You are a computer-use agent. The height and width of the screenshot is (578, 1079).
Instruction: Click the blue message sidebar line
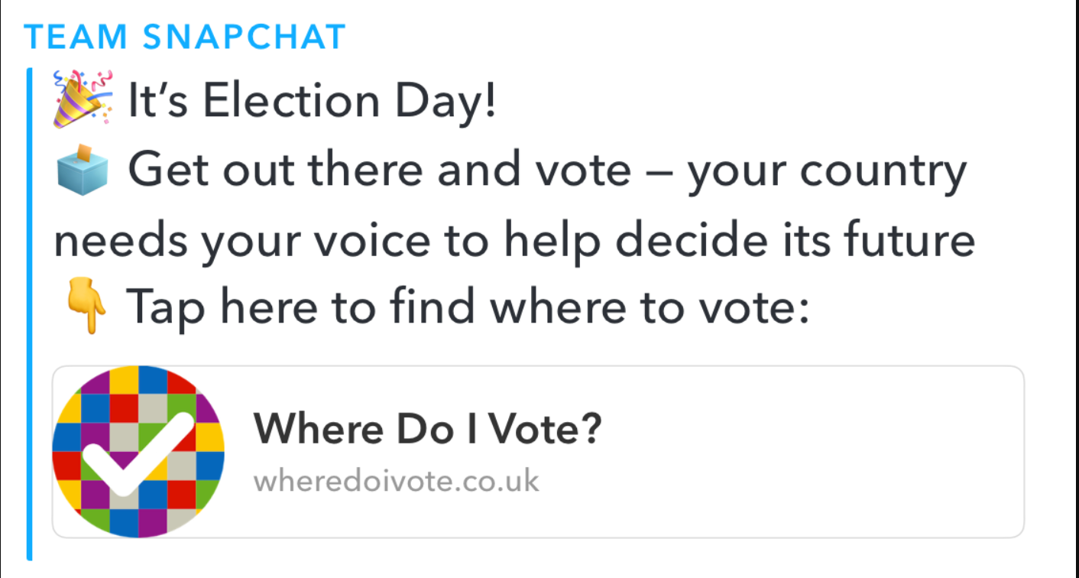pyautogui.click(x=30, y=313)
